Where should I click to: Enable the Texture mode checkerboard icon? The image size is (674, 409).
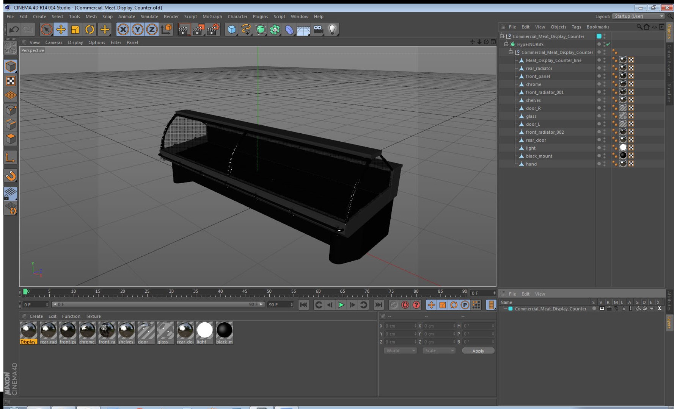pyautogui.click(x=11, y=81)
